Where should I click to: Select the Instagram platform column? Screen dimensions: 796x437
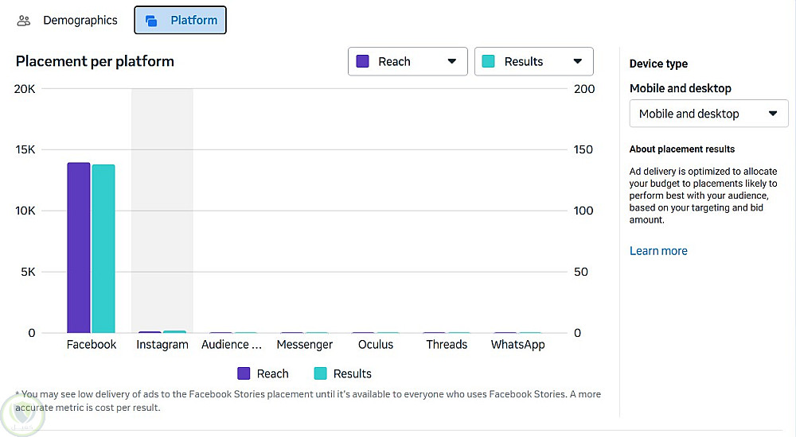(x=162, y=211)
